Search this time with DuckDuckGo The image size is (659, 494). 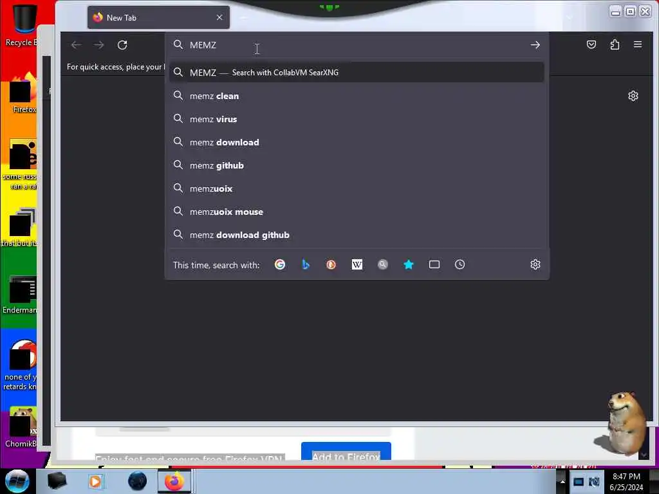[331, 264]
